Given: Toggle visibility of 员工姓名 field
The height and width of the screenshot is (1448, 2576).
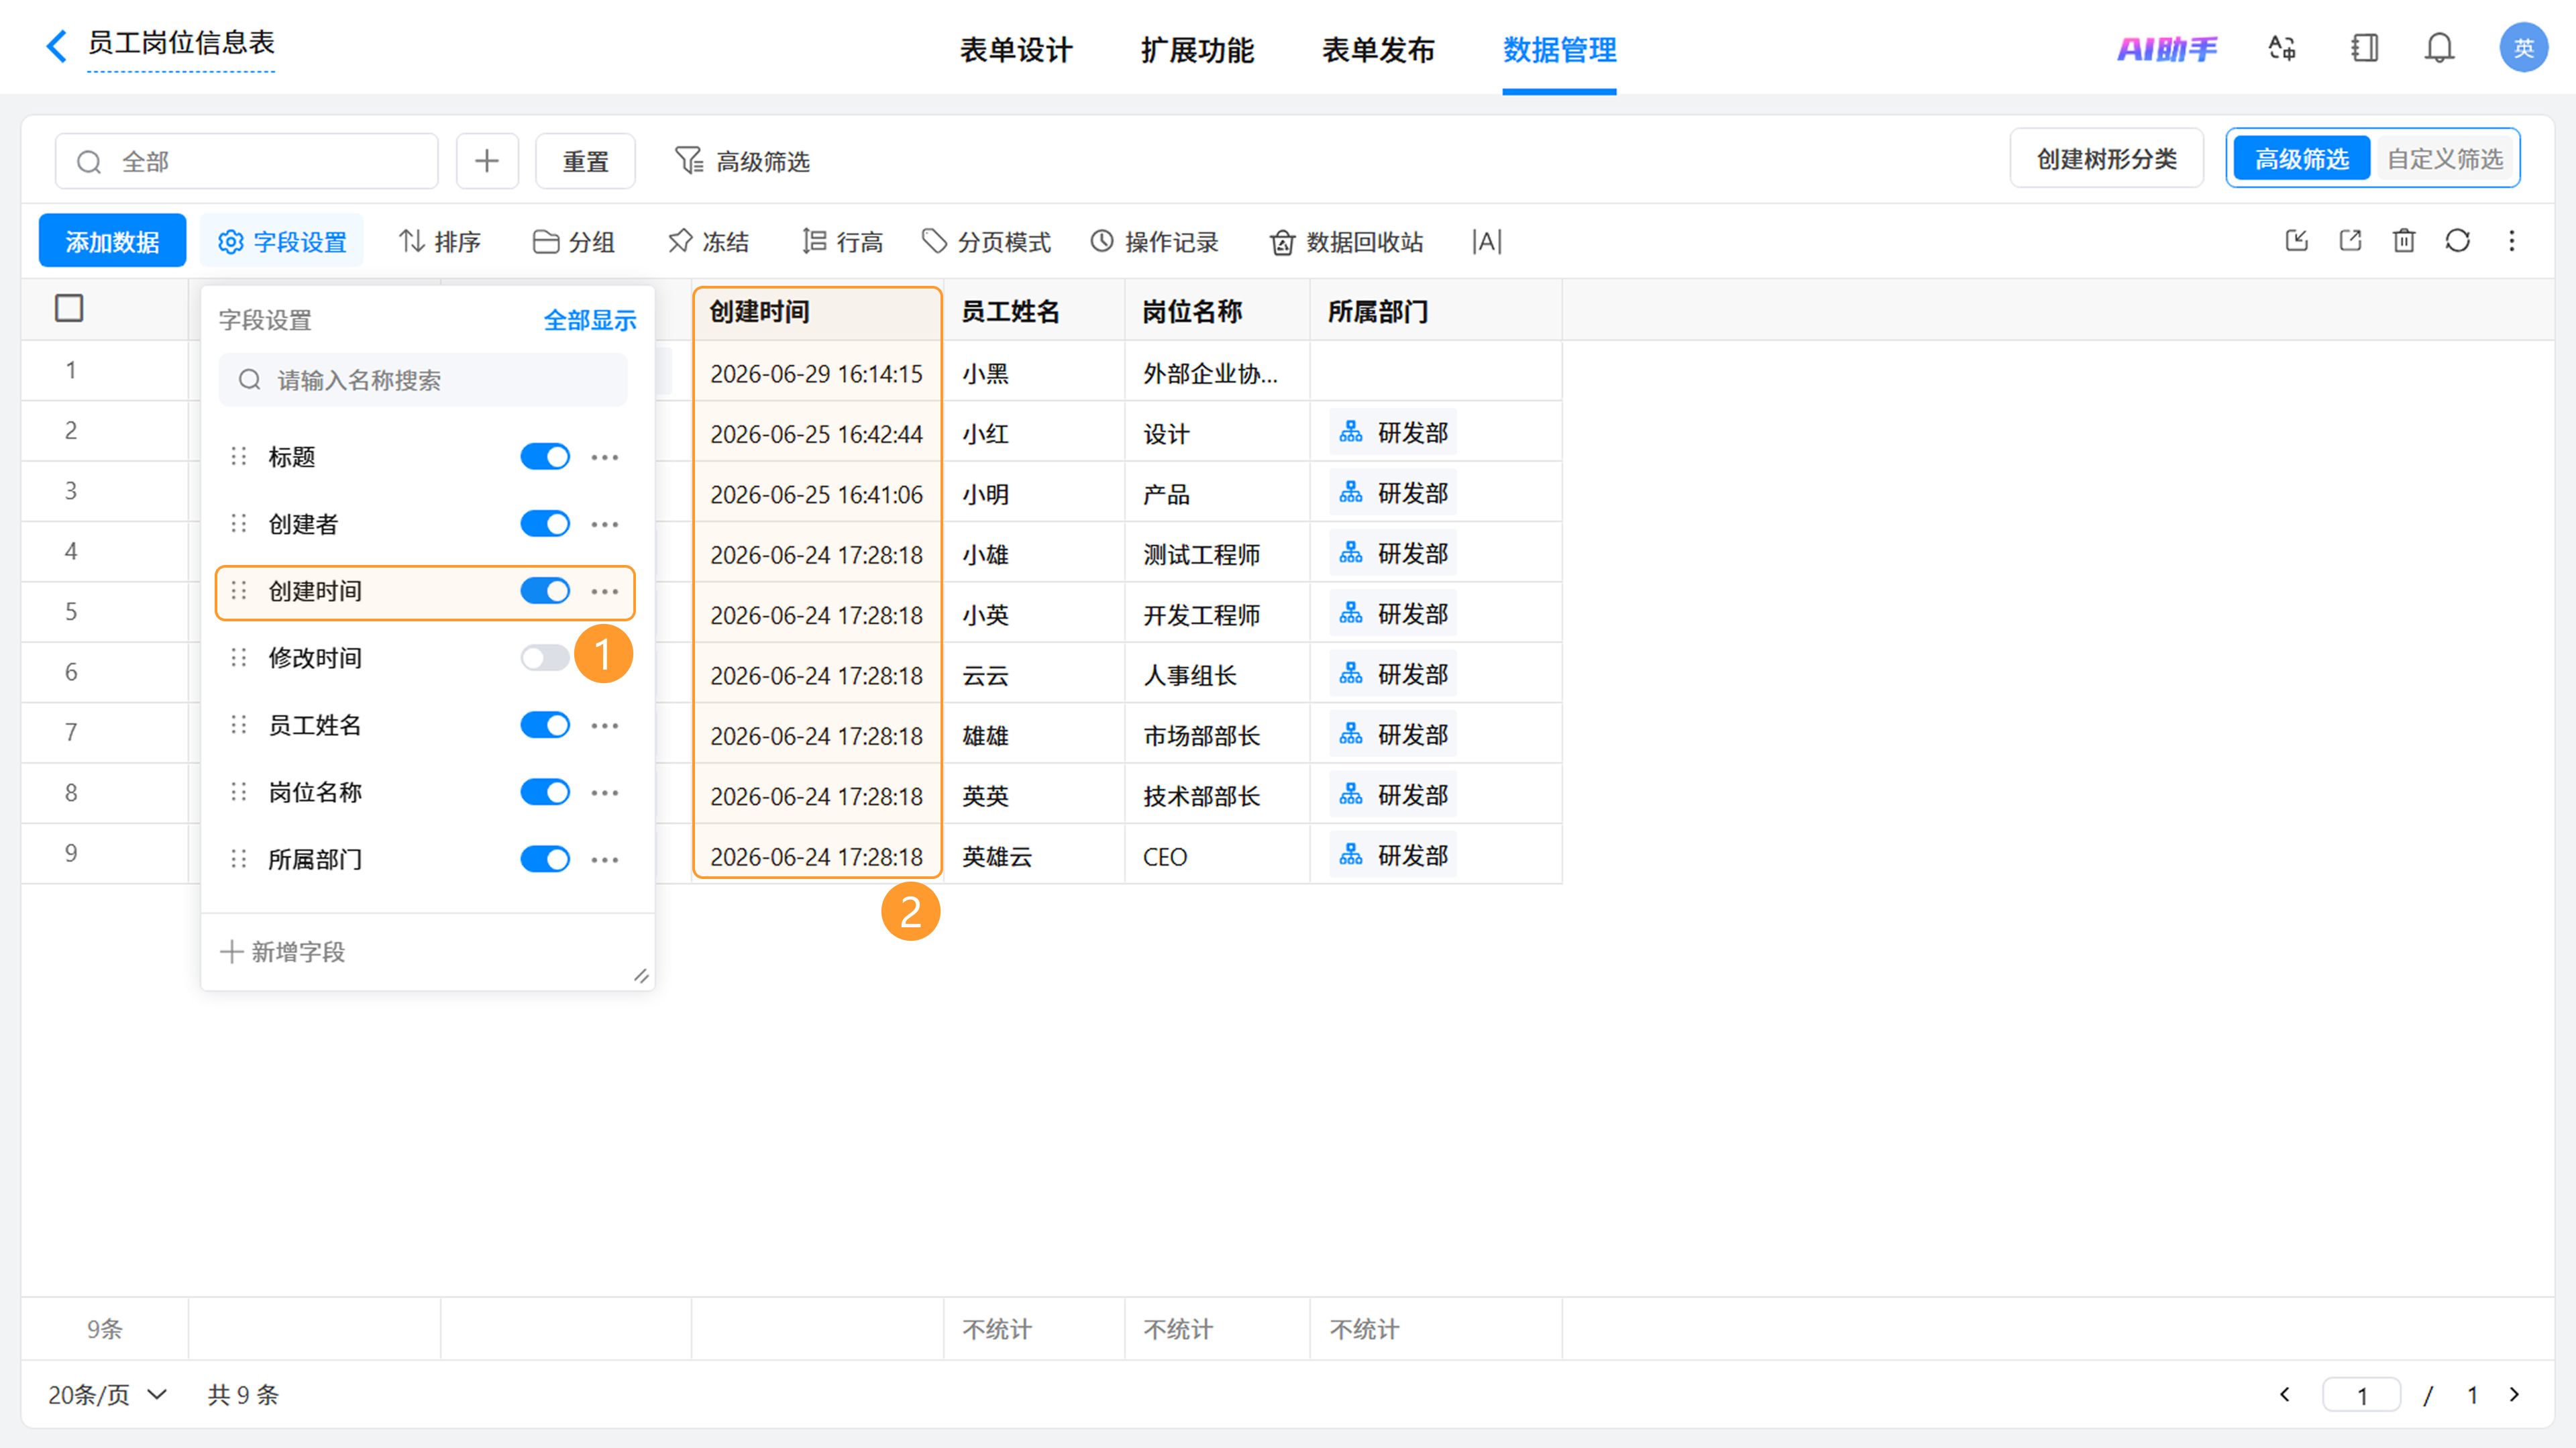Looking at the screenshot, I should coord(545,725).
